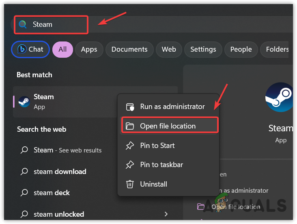The width and height of the screenshot is (297, 224).
Task: Choose Open file location in context menu
Action: click(x=168, y=126)
